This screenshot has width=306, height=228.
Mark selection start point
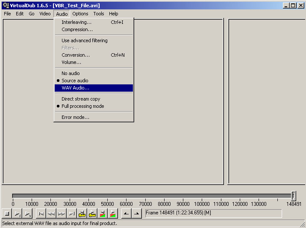tap(126, 214)
